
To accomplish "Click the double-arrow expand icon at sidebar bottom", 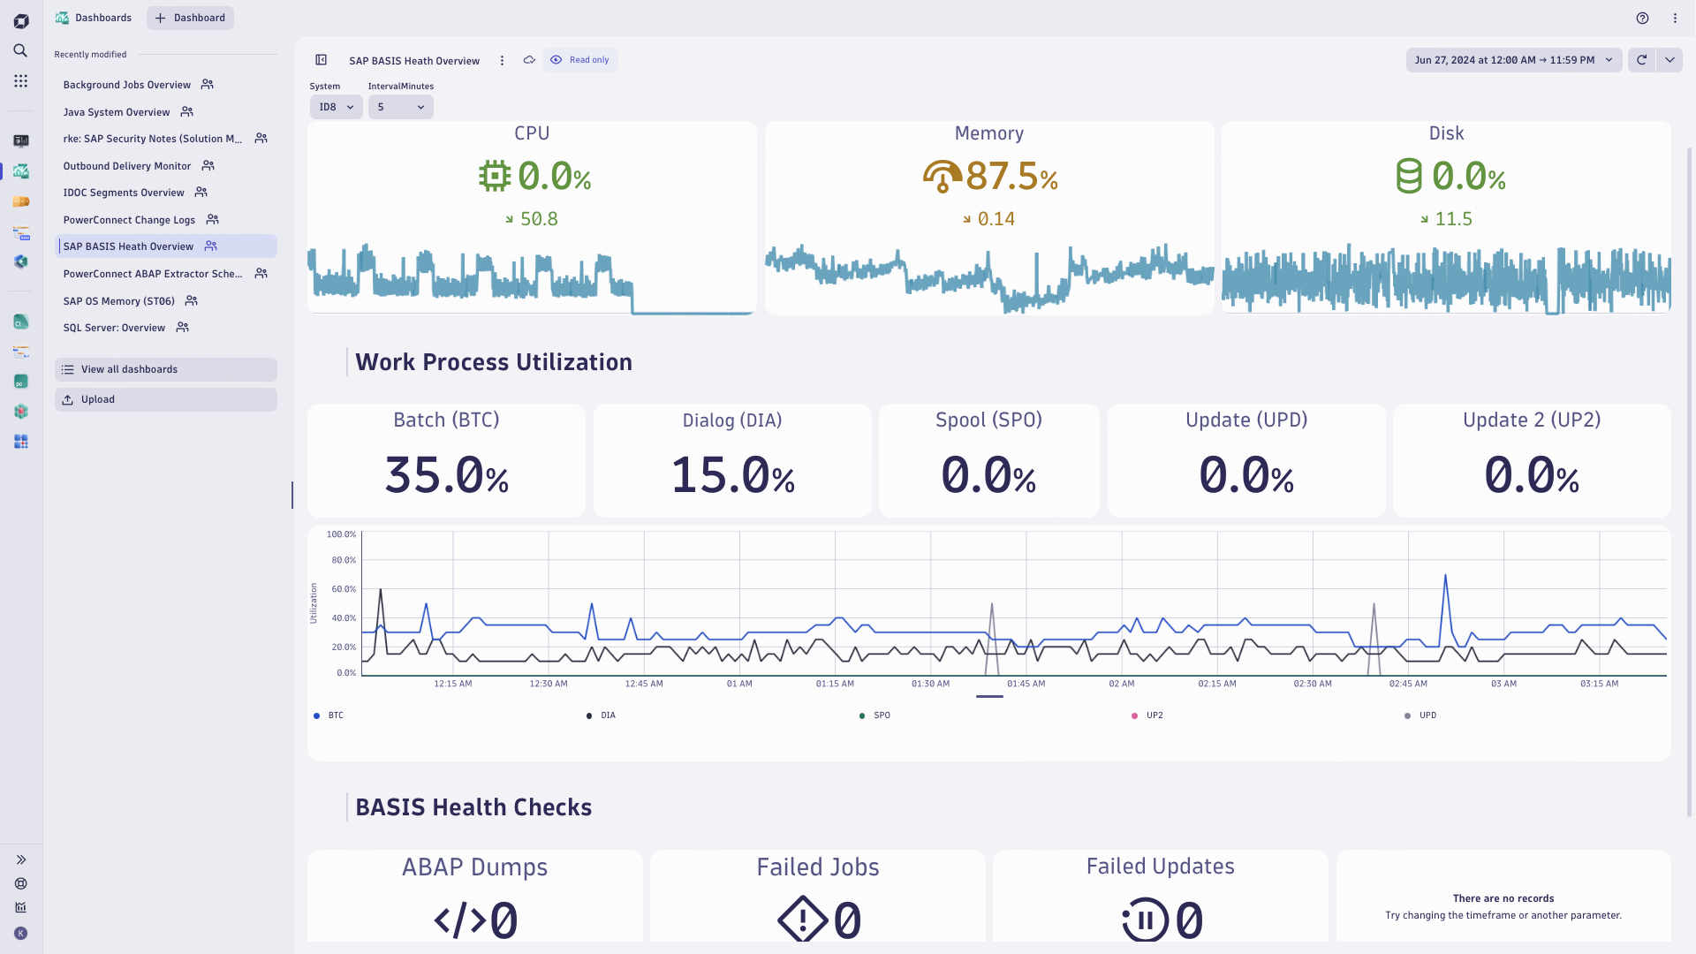I will tap(20, 859).
